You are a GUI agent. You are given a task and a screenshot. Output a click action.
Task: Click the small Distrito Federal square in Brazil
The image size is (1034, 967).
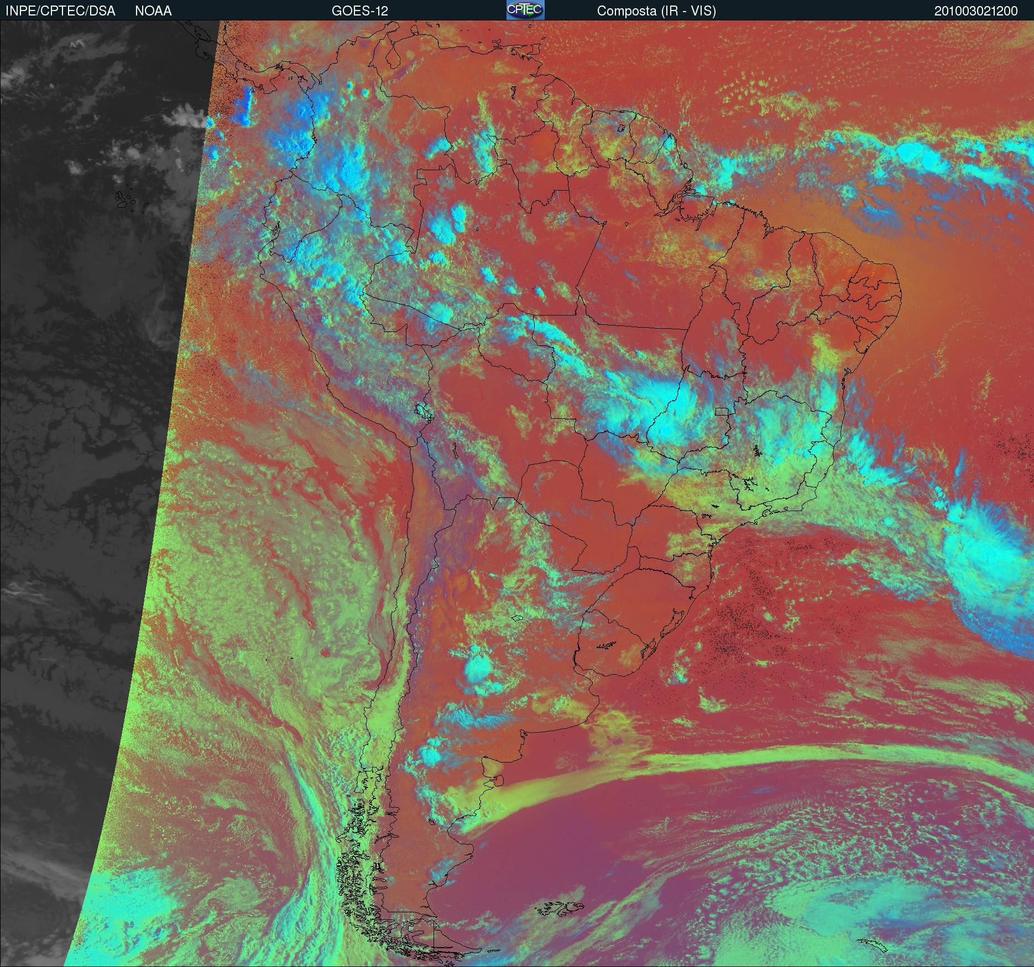(x=721, y=411)
